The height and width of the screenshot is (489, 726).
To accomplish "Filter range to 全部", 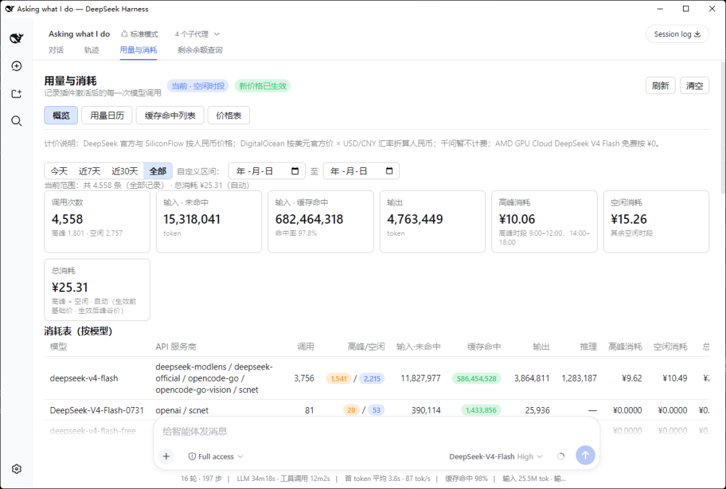I will click(x=158, y=171).
